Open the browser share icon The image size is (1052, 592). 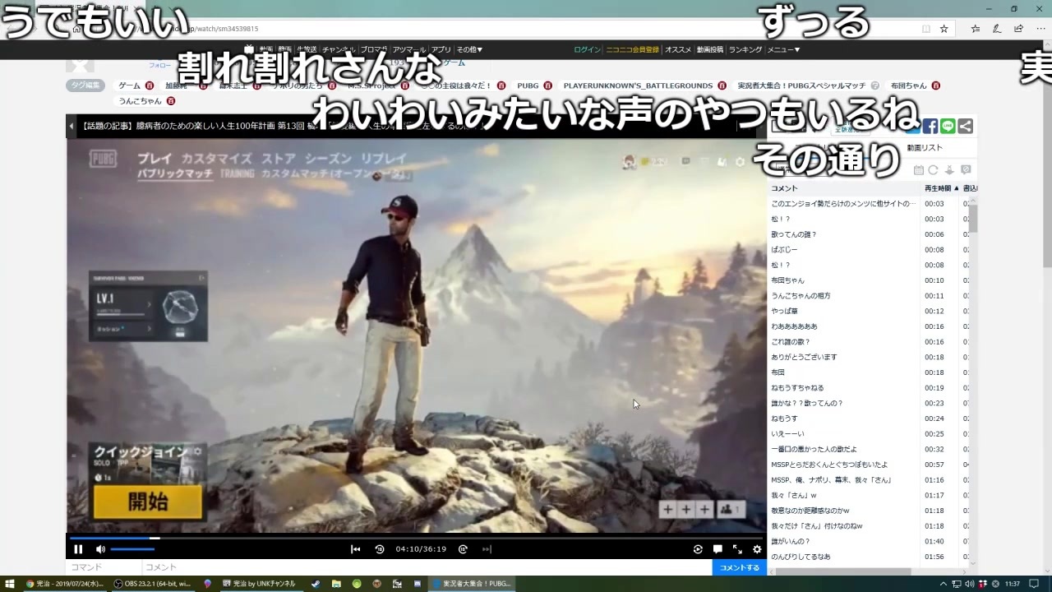point(1018,29)
